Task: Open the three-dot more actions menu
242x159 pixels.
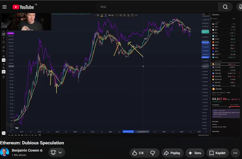Action: (x=235, y=153)
